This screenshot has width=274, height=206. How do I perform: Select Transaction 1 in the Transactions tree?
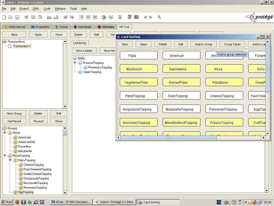(22, 46)
